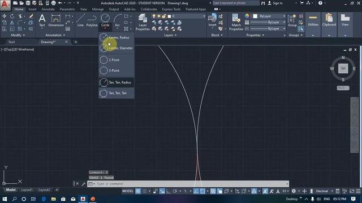Viewport: 362px width, 203px height.
Task: Choose Center, Diameter circle option
Action: (x=117, y=48)
